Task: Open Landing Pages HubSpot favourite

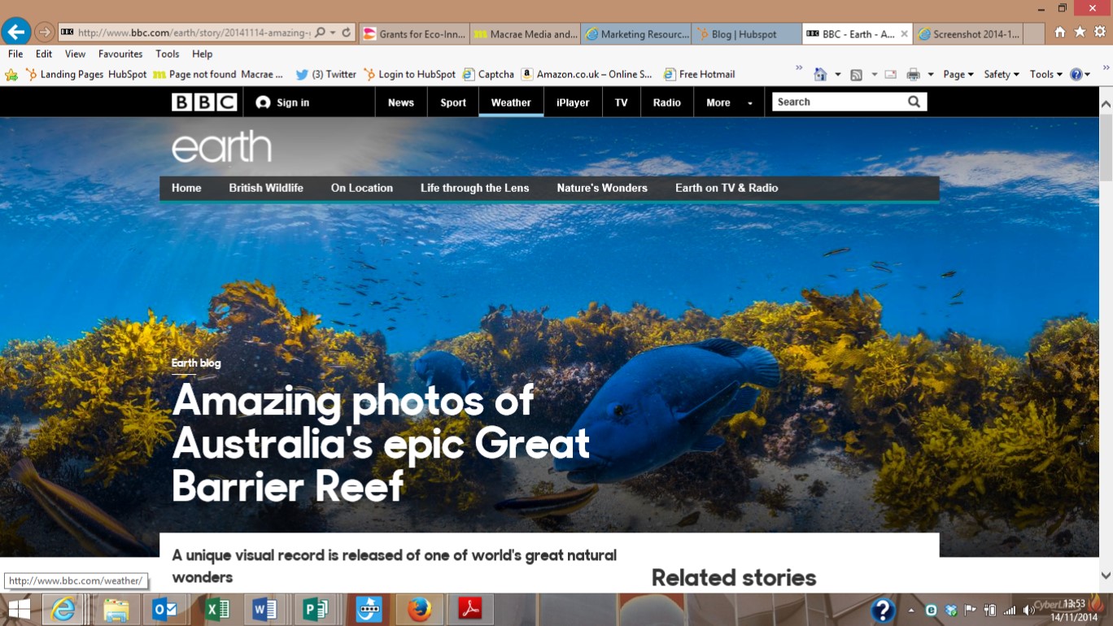Action: (86, 74)
